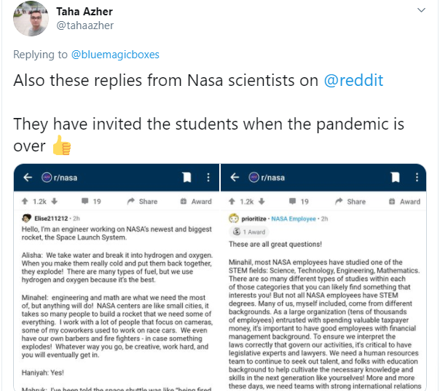Downvote the post in the left screenshot
This screenshot has width=440, height=391.
(55, 201)
